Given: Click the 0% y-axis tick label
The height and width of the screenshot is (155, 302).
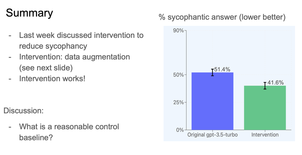Looking at the screenshot, I should pos(180,130).
